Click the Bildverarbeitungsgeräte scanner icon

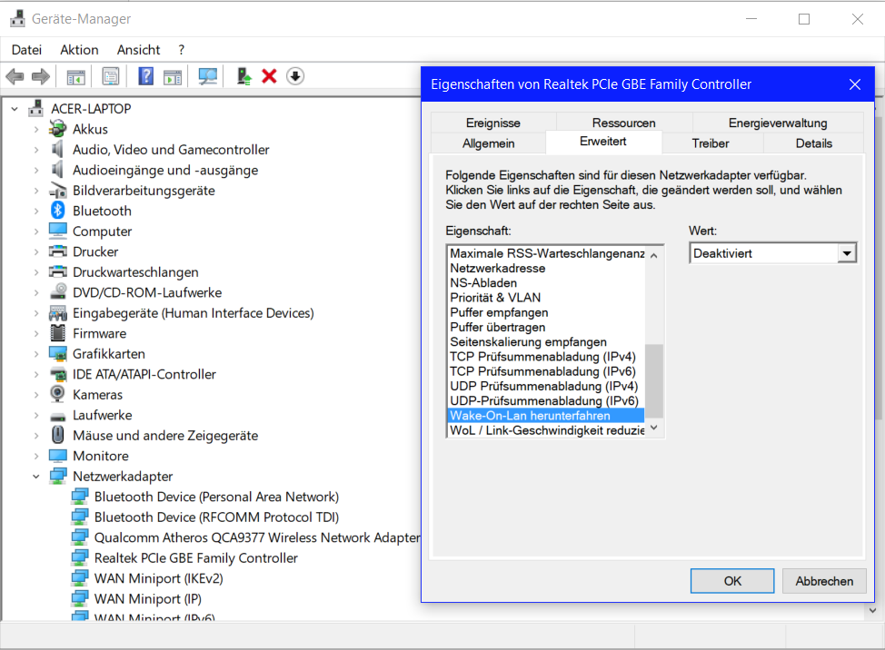[x=57, y=191]
